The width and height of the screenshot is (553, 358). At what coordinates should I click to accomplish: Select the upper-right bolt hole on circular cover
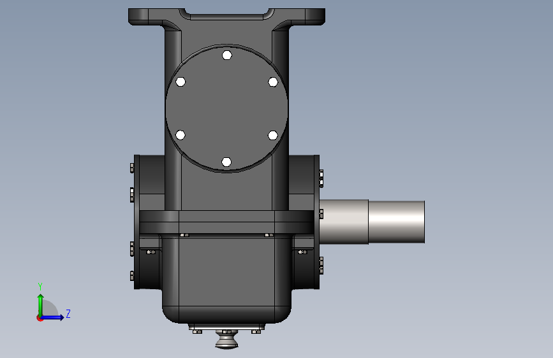(273, 82)
